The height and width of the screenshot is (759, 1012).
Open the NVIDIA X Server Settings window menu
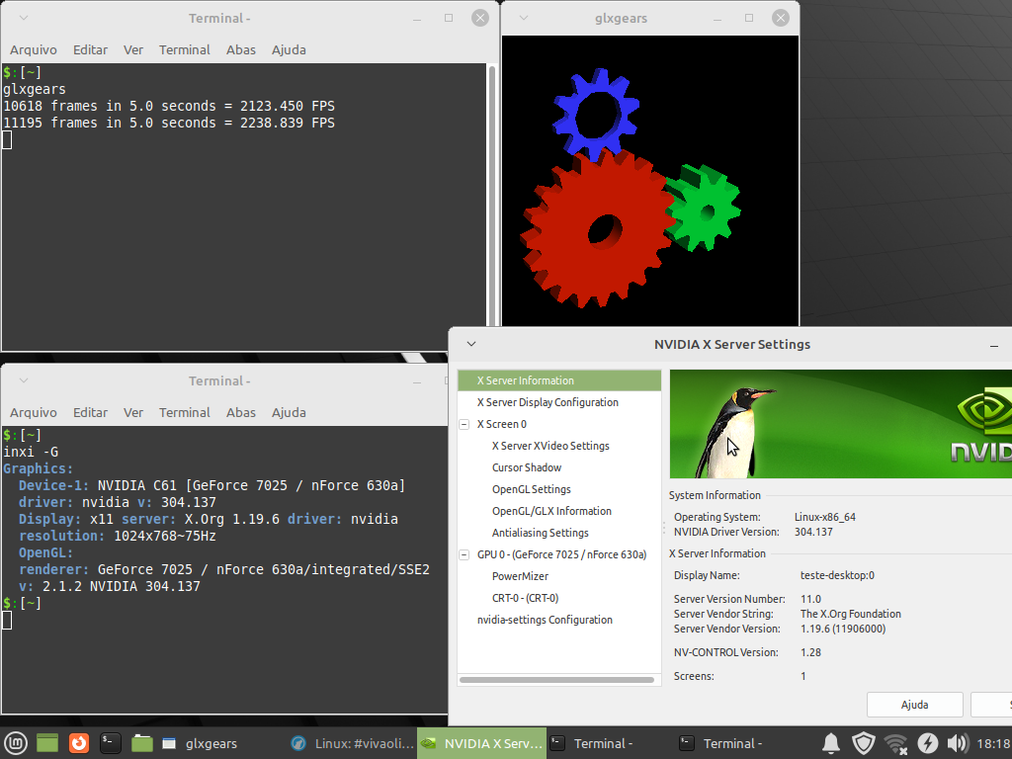pos(471,344)
